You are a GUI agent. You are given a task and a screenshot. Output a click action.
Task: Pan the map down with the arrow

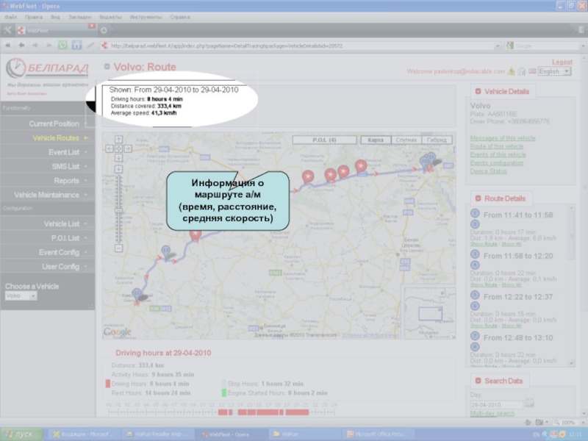click(118, 158)
